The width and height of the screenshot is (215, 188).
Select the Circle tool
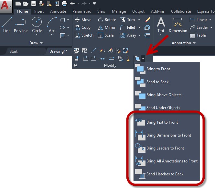[37, 25]
